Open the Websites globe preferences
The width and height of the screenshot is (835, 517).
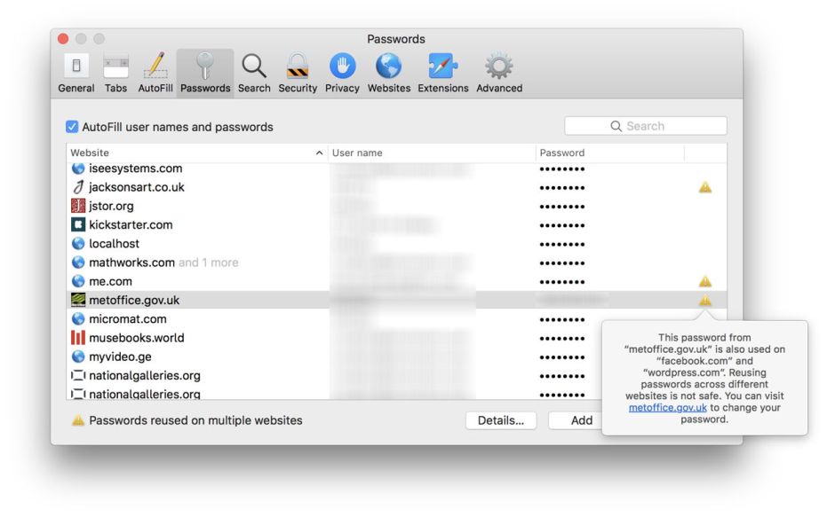[389, 72]
